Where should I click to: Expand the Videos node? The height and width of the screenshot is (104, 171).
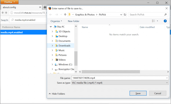point(52,60)
